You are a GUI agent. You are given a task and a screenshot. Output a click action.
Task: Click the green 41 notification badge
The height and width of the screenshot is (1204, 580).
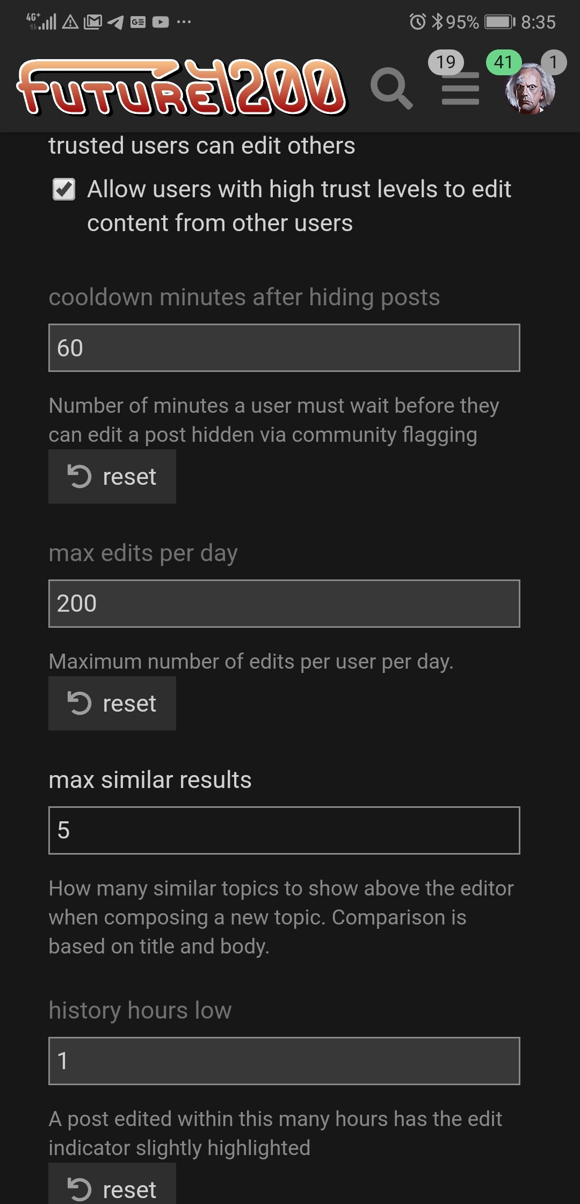click(503, 63)
